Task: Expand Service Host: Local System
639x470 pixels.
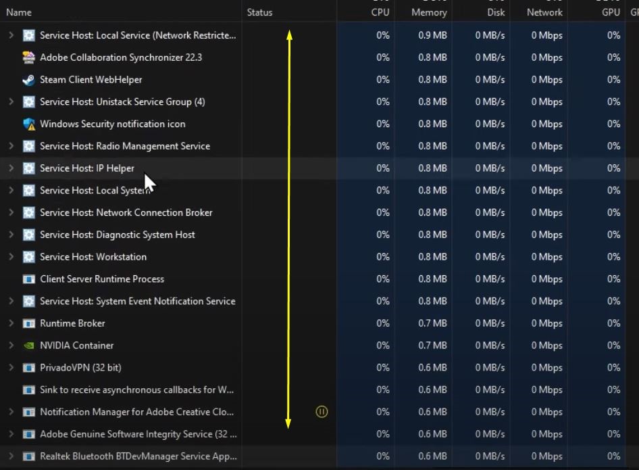Action: 11,191
